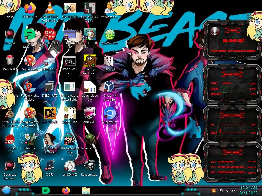The image size is (262, 196).
Task: Launch Super Hilda game
Action: (x=70, y=115)
